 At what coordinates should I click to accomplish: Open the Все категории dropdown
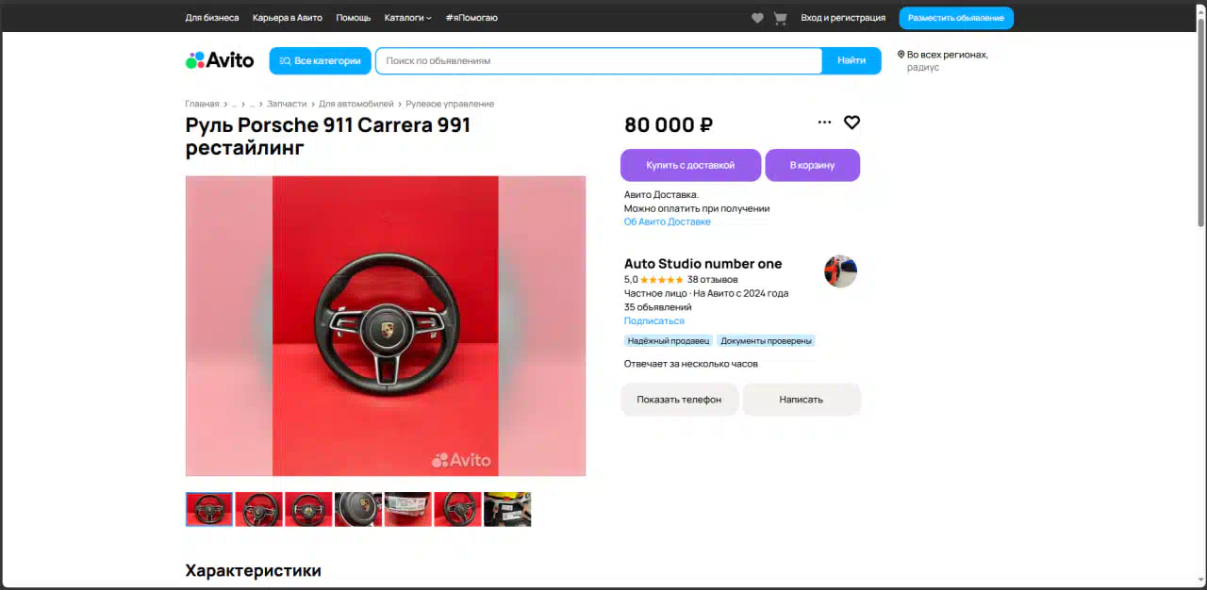[x=320, y=60]
